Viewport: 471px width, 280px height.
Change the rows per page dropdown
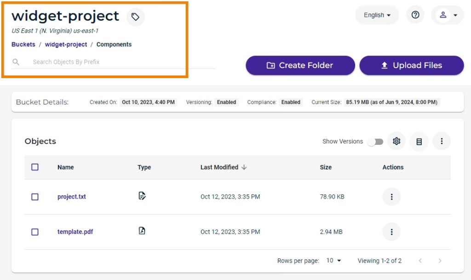(x=334, y=261)
